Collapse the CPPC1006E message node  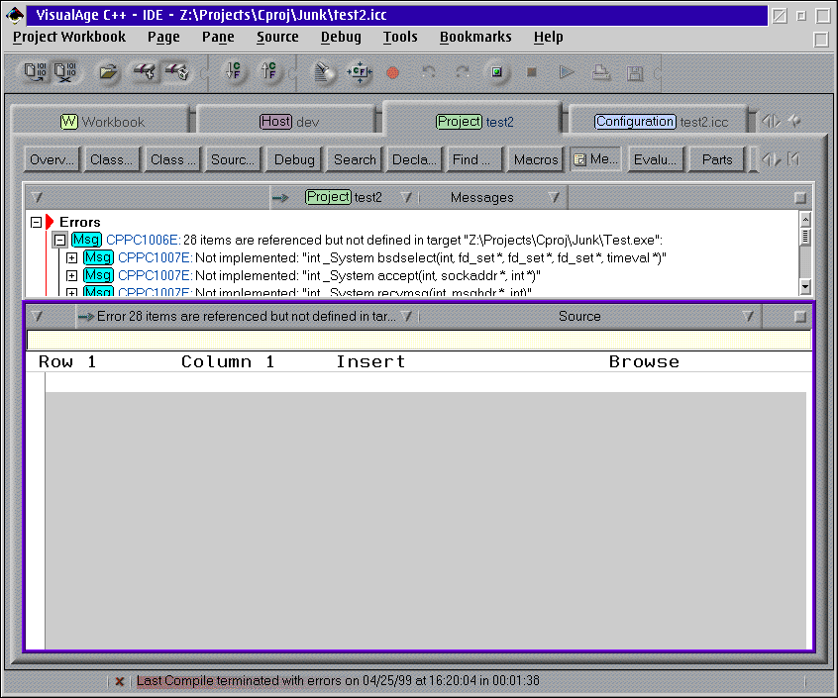59,241
